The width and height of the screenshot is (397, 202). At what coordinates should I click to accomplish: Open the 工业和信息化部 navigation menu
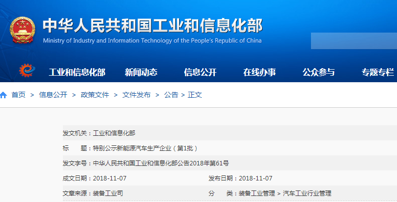[x=77, y=72]
